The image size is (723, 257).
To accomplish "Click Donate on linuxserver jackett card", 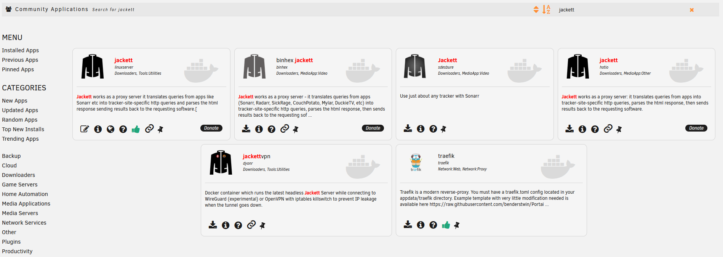I will tap(211, 128).
